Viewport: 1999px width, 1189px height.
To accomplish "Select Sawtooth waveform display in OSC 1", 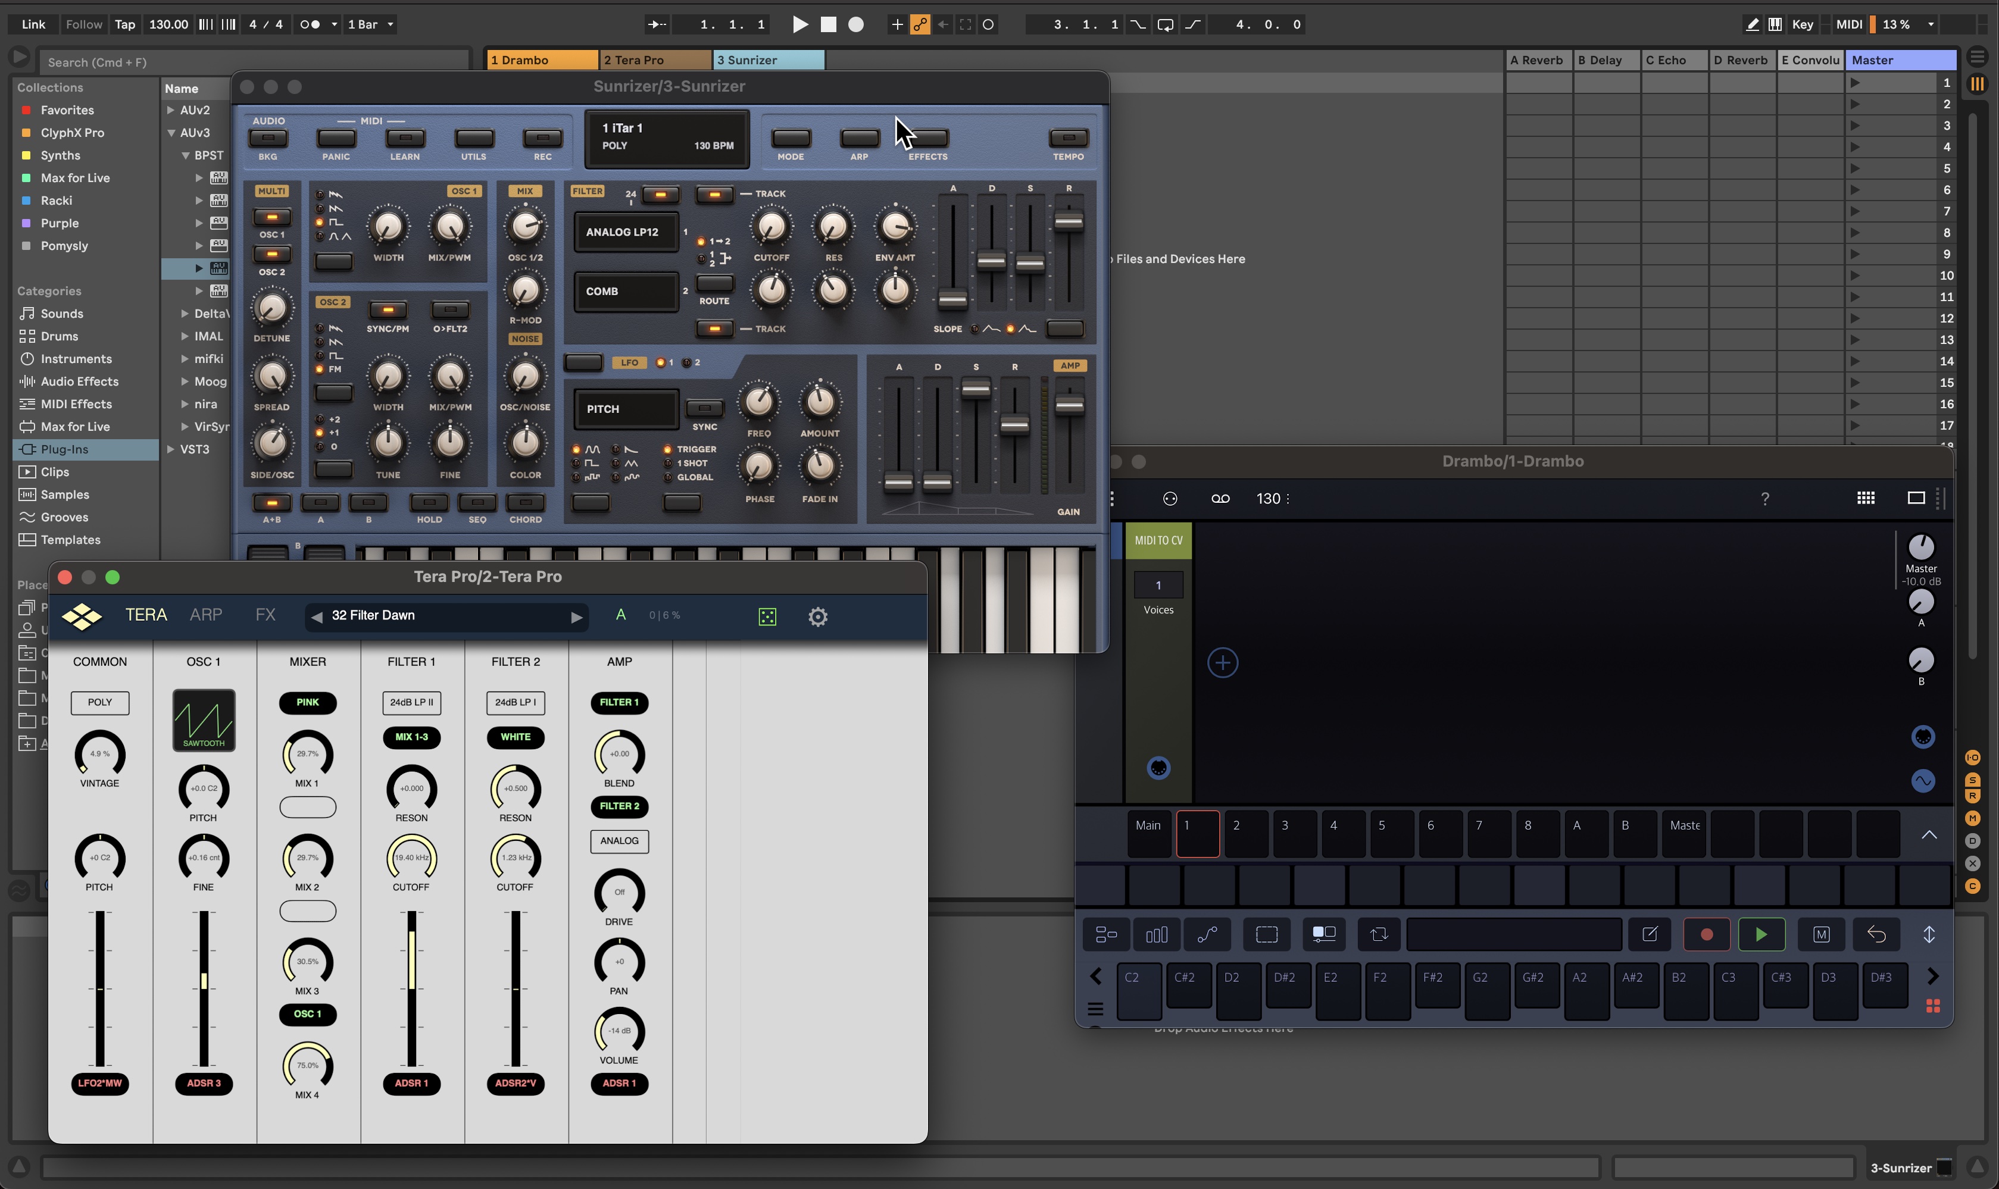I will coord(204,719).
